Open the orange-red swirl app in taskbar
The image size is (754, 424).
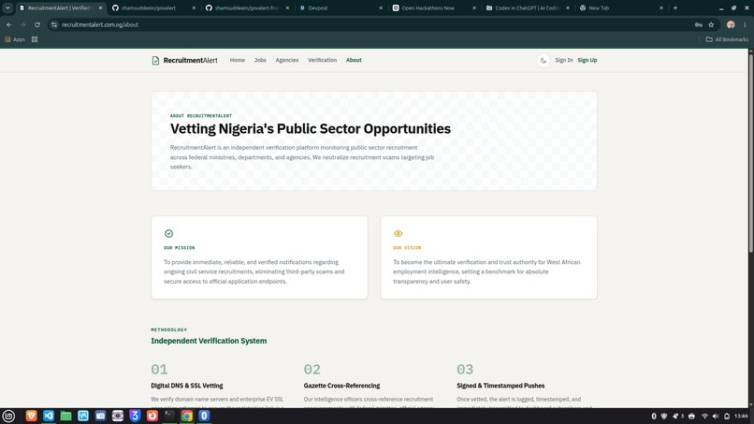[152, 416]
